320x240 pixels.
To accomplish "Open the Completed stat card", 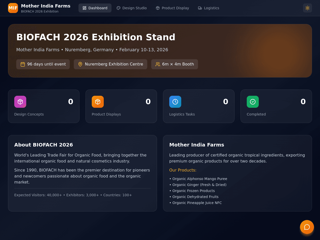I will click(x=276, y=106).
